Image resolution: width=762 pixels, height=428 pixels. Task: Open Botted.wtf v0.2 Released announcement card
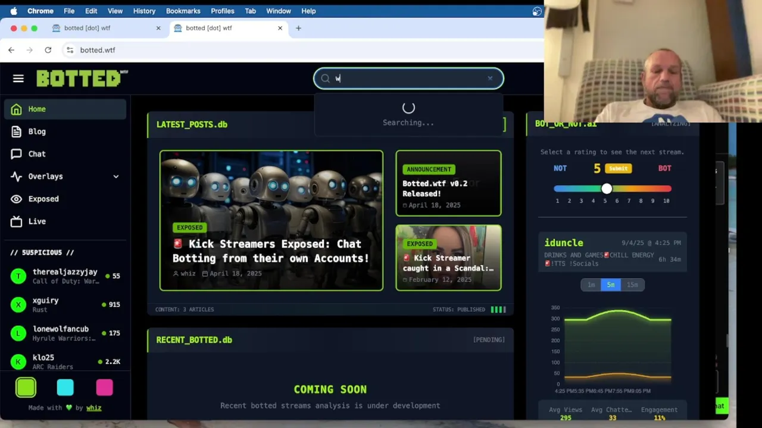pos(448,183)
